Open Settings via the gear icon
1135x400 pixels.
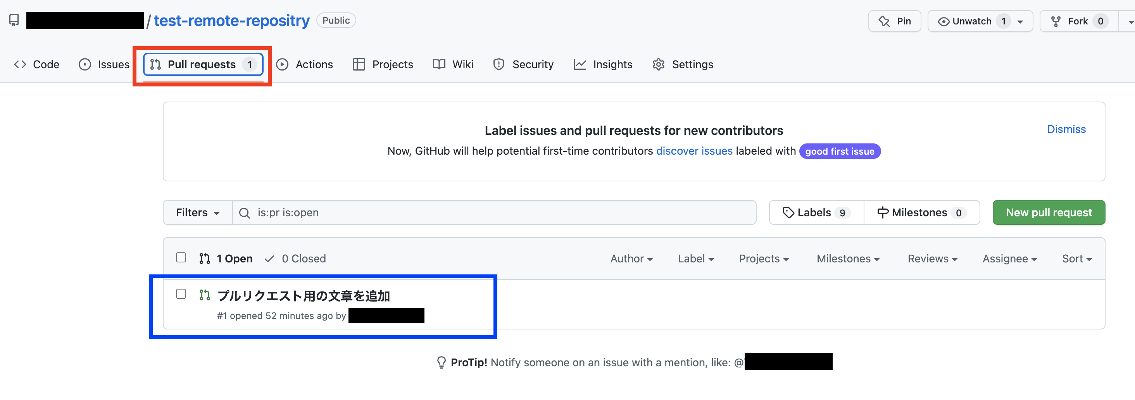(x=658, y=64)
